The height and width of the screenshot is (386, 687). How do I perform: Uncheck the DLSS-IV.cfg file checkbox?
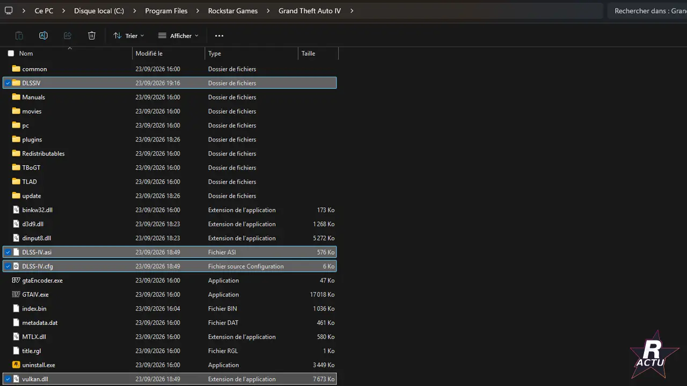click(8, 266)
